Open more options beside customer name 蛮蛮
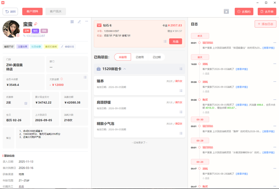Screen dimensions: 279x189 (x=86, y=21)
